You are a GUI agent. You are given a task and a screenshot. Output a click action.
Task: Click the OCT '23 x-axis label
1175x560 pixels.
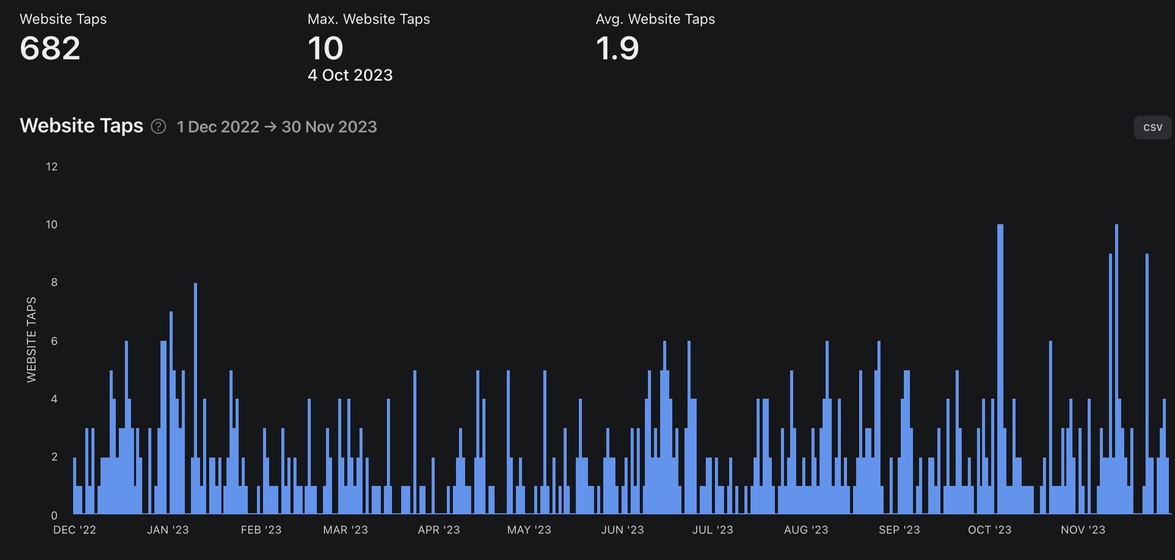[989, 530]
